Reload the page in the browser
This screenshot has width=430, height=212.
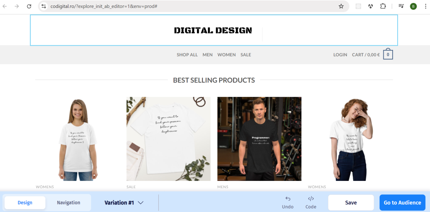(x=29, y=6)
